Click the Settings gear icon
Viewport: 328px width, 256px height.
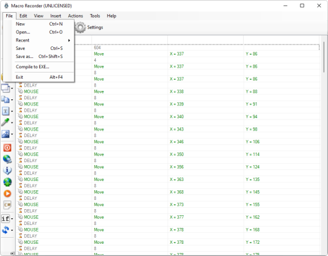[x=81, y=27]
